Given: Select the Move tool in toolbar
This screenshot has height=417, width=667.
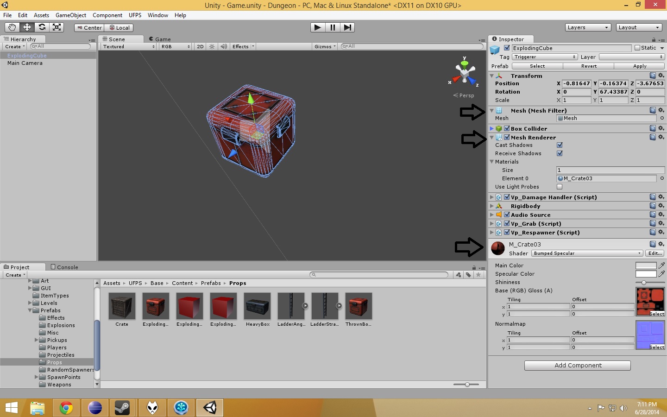Looking at the screenshot, I should (x=27, y=27).
